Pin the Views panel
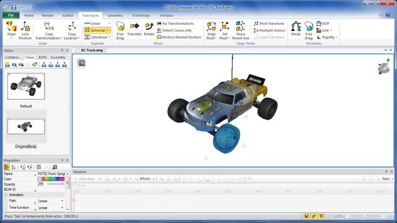Image resolution: width=397 pixels, height=223 pixels. point(62,51)
